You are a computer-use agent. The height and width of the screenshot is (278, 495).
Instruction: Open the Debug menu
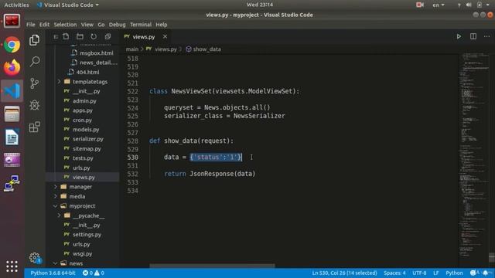pyautogui.click(x=117, y=25)
